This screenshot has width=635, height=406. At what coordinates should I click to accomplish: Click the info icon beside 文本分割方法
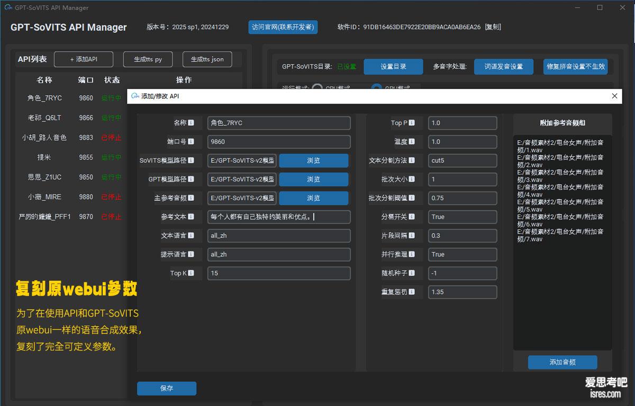(x=412, y=160)
